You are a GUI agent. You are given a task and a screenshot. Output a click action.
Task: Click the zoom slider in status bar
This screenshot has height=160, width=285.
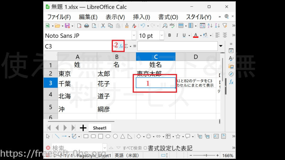pos(206,156)
